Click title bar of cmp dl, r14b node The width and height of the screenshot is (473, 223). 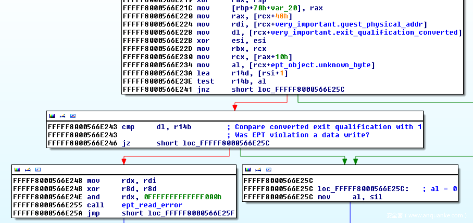[234, 116]
